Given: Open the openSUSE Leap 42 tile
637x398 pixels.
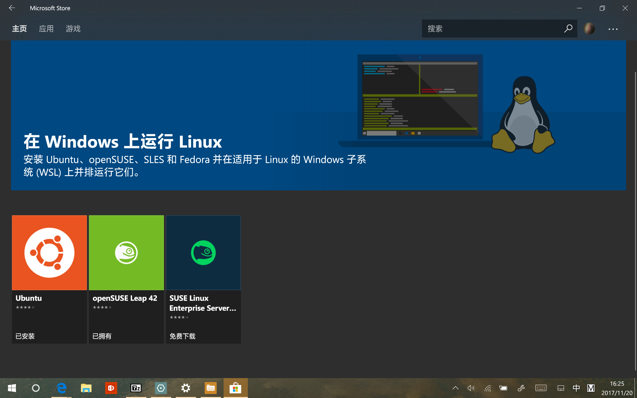Looking at the screenshot, I should coord(126,253).
